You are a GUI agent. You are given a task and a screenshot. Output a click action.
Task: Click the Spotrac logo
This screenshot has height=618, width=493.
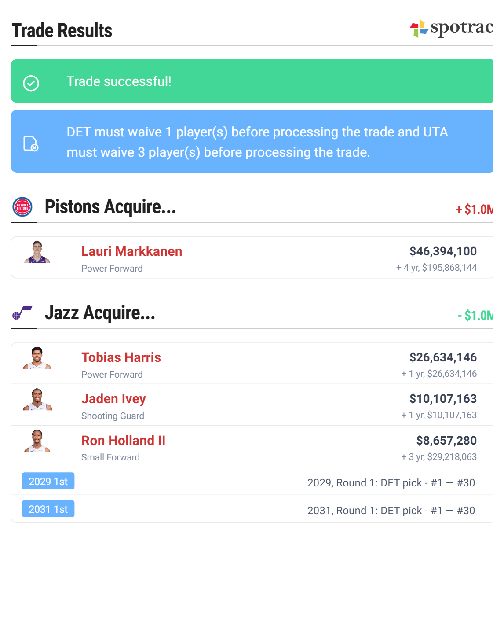pos(451,28)
